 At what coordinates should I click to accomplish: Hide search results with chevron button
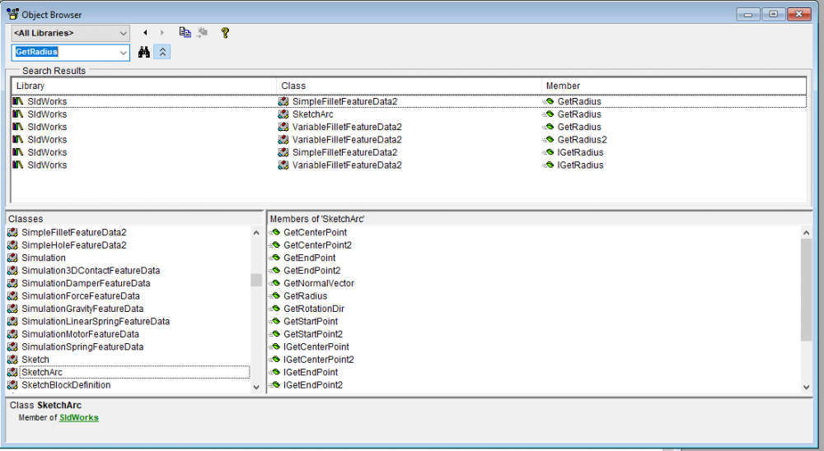(162, 52)
